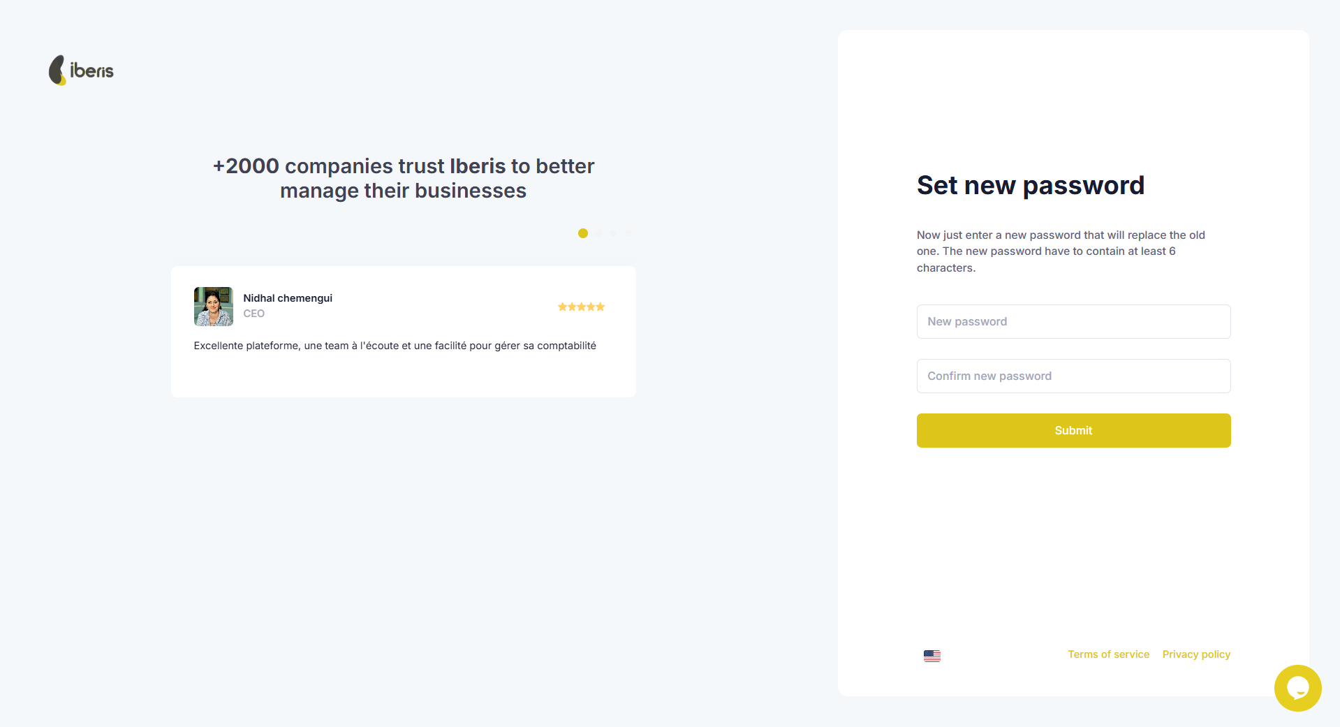Image resolution: width=1340 pixels, height=727 pixels.
Task: Go to the fourth testimonial carousel dot
Action: [628, 233]
